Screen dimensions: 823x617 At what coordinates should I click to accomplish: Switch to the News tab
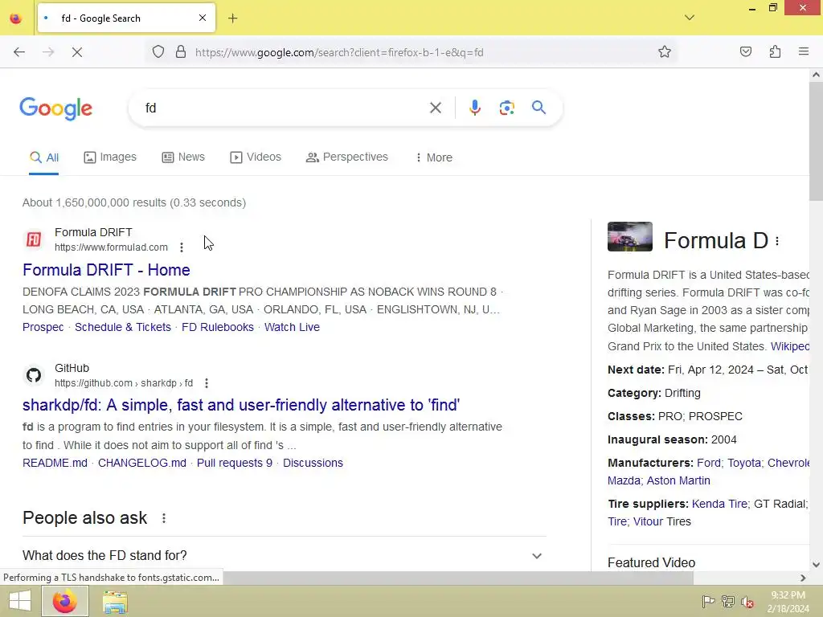tap(183, 157)
